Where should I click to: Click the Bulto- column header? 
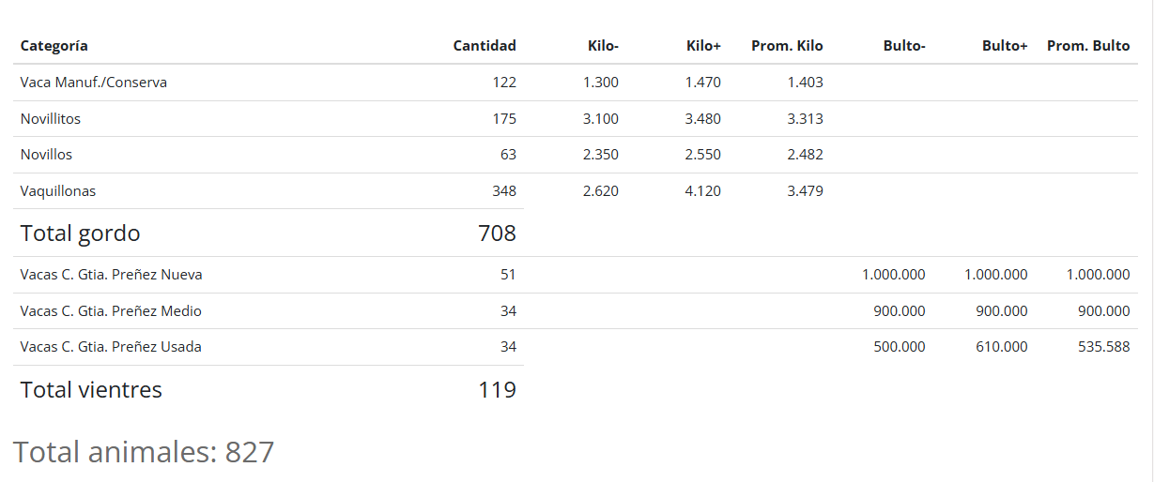[x=904, y=46]
